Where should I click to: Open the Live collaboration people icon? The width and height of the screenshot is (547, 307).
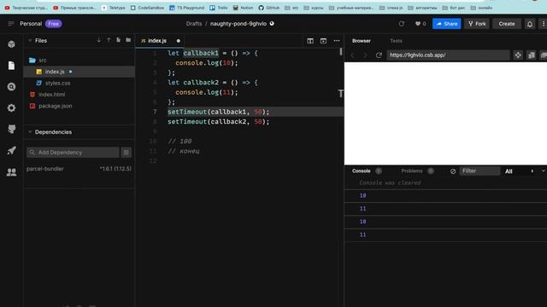11,172
